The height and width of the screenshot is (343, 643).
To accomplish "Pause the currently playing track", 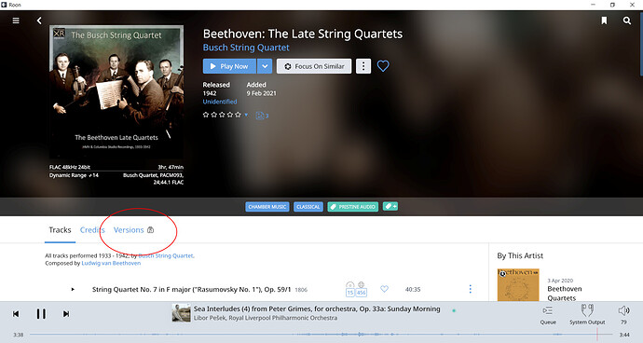I will (41, 314).
